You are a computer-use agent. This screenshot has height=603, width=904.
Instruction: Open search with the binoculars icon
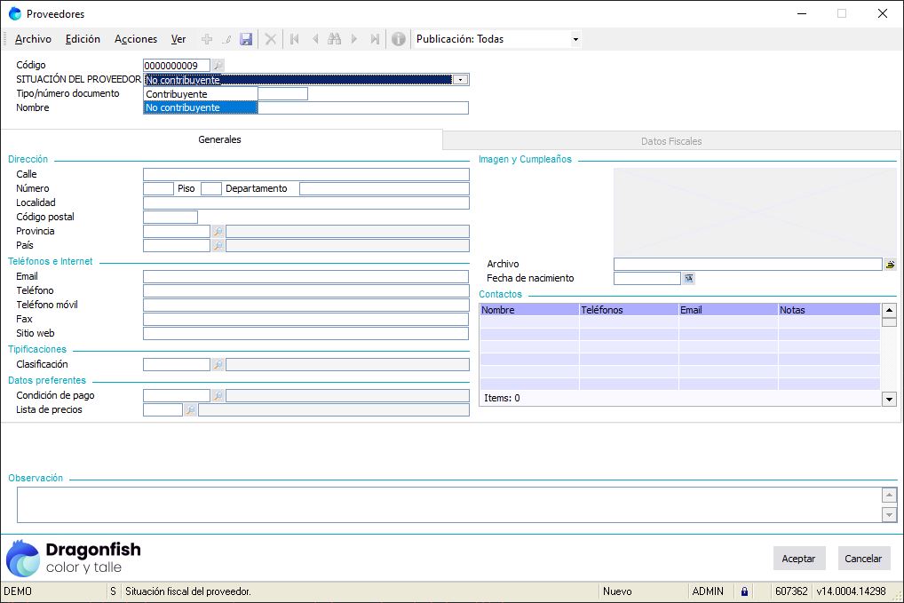[x=335, y=39]
